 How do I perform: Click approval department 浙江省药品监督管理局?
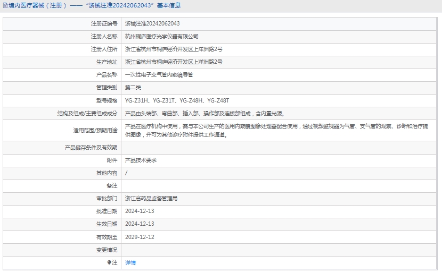click(x=151, y=198)
